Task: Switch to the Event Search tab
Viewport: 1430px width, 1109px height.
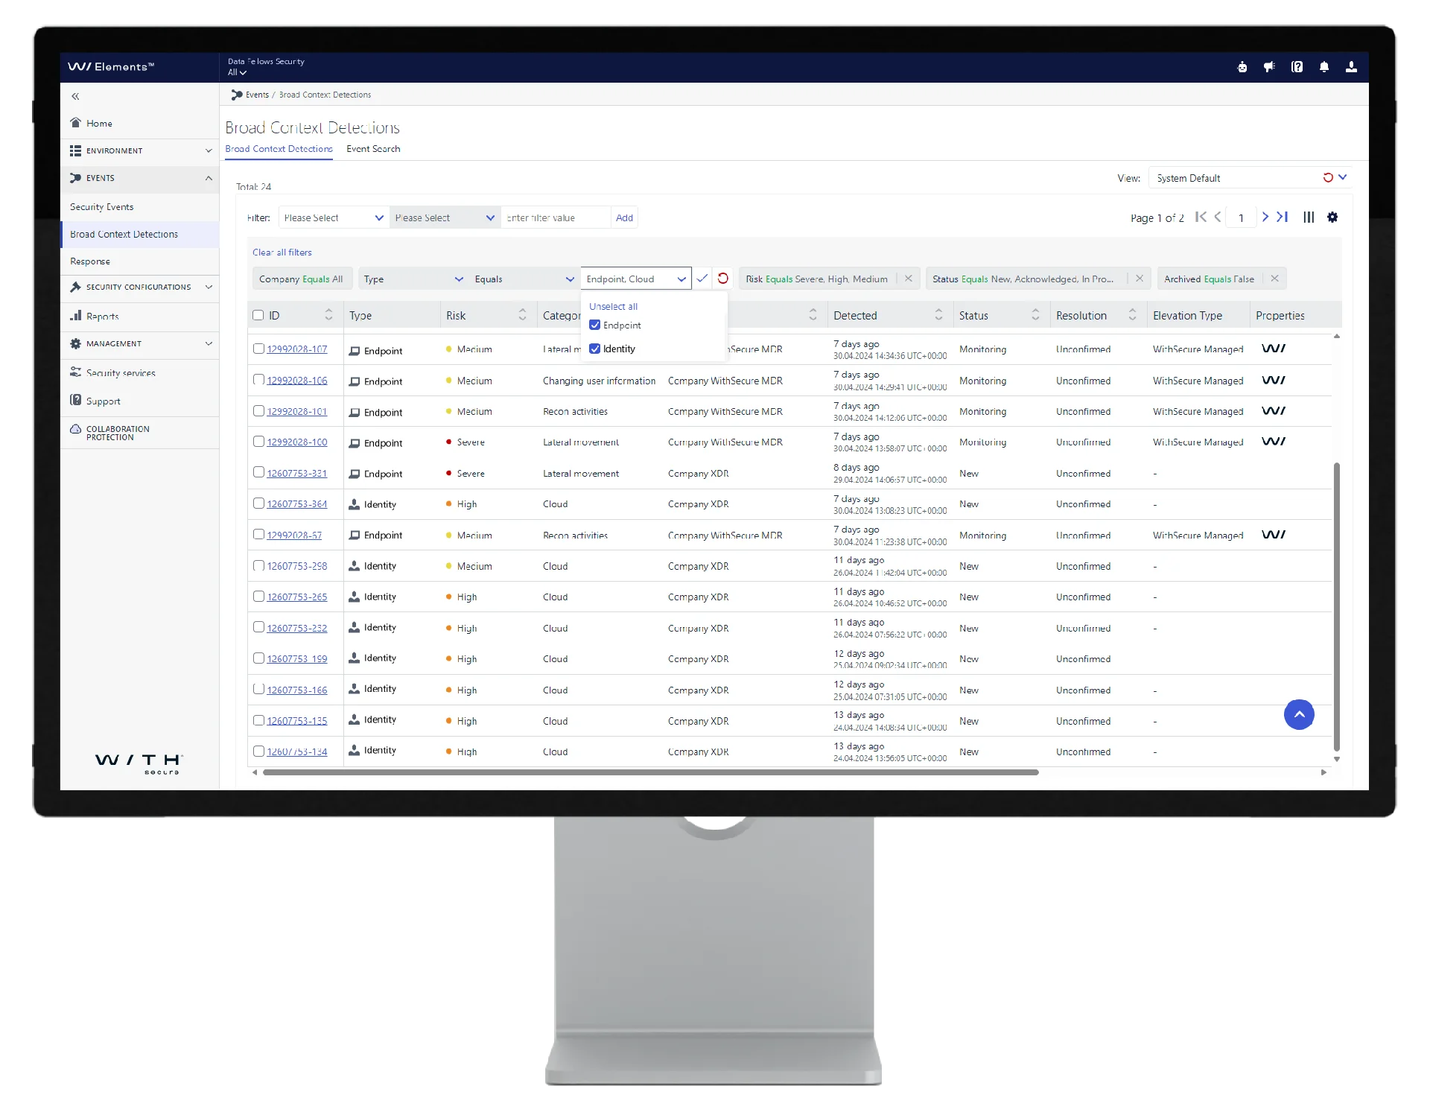Action: pyautogui.click(x=372, y=149)
